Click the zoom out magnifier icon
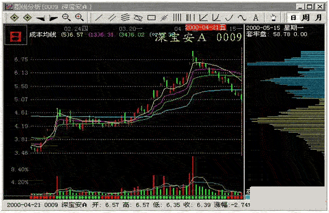The height and width of the screenshot is (213, 329). 66,18
